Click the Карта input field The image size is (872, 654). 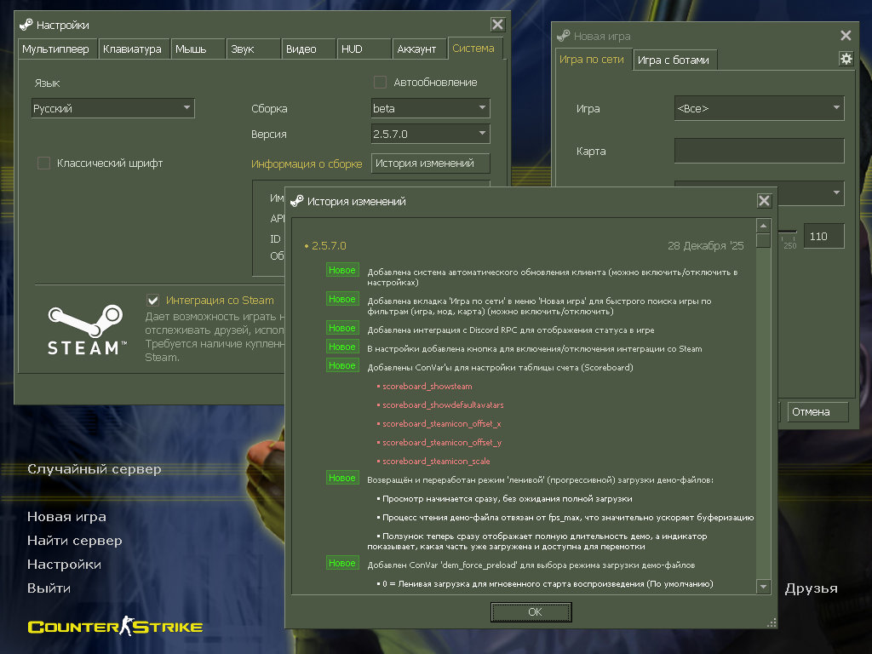759,151
